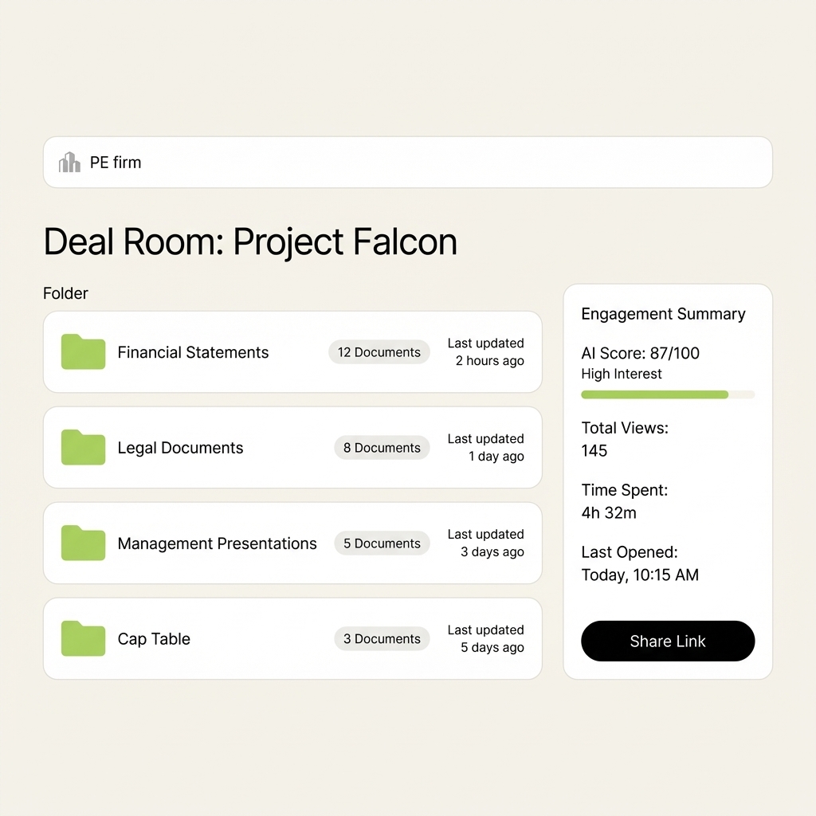The height and width of the screenshot is (816, 816).
Task: Select the Management Presentations folder row
Action: coord(292,543)
